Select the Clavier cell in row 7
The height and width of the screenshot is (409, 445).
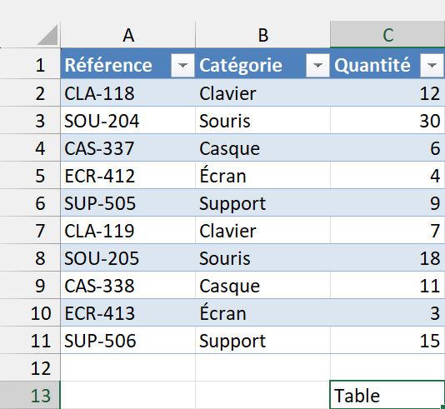click(262, 231)
